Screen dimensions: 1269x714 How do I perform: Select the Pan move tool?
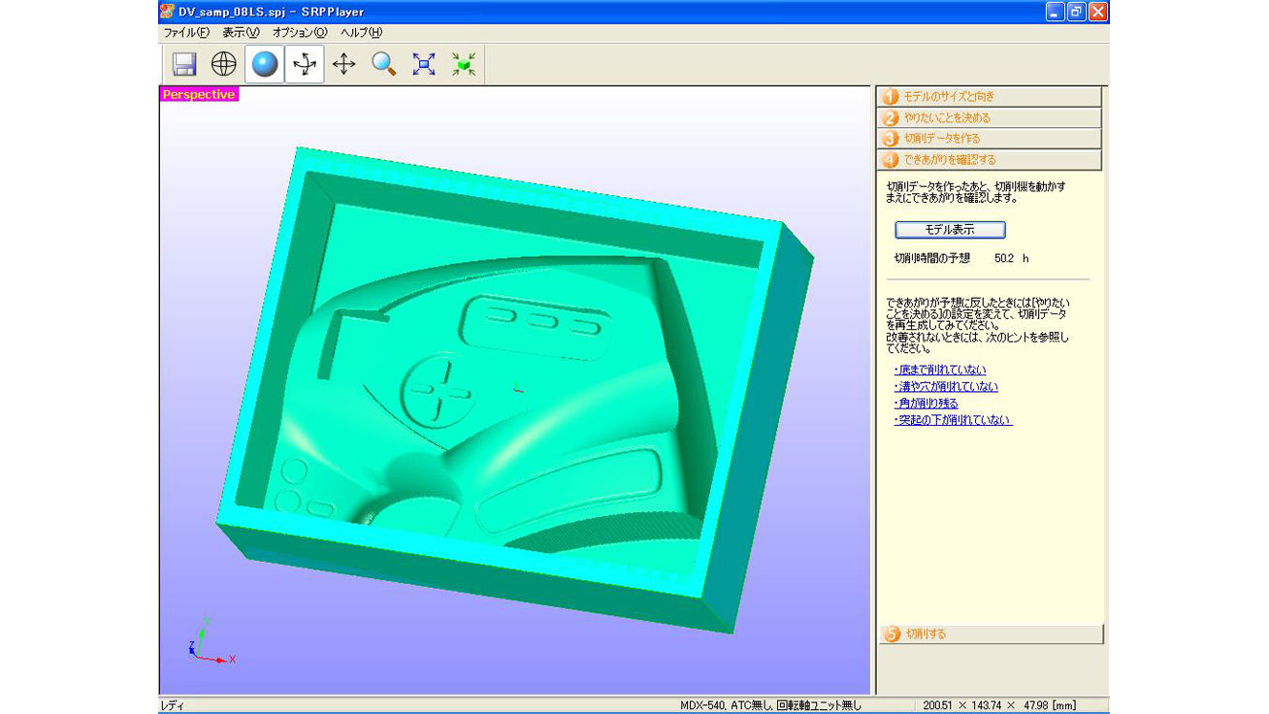click(344, 65)
